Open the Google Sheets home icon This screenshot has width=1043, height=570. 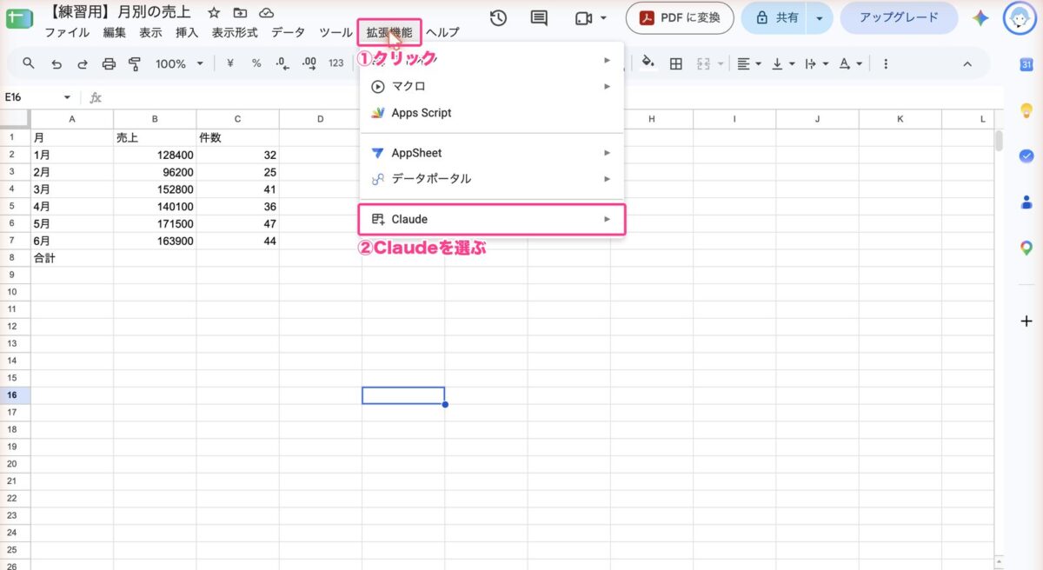[18, 18]
